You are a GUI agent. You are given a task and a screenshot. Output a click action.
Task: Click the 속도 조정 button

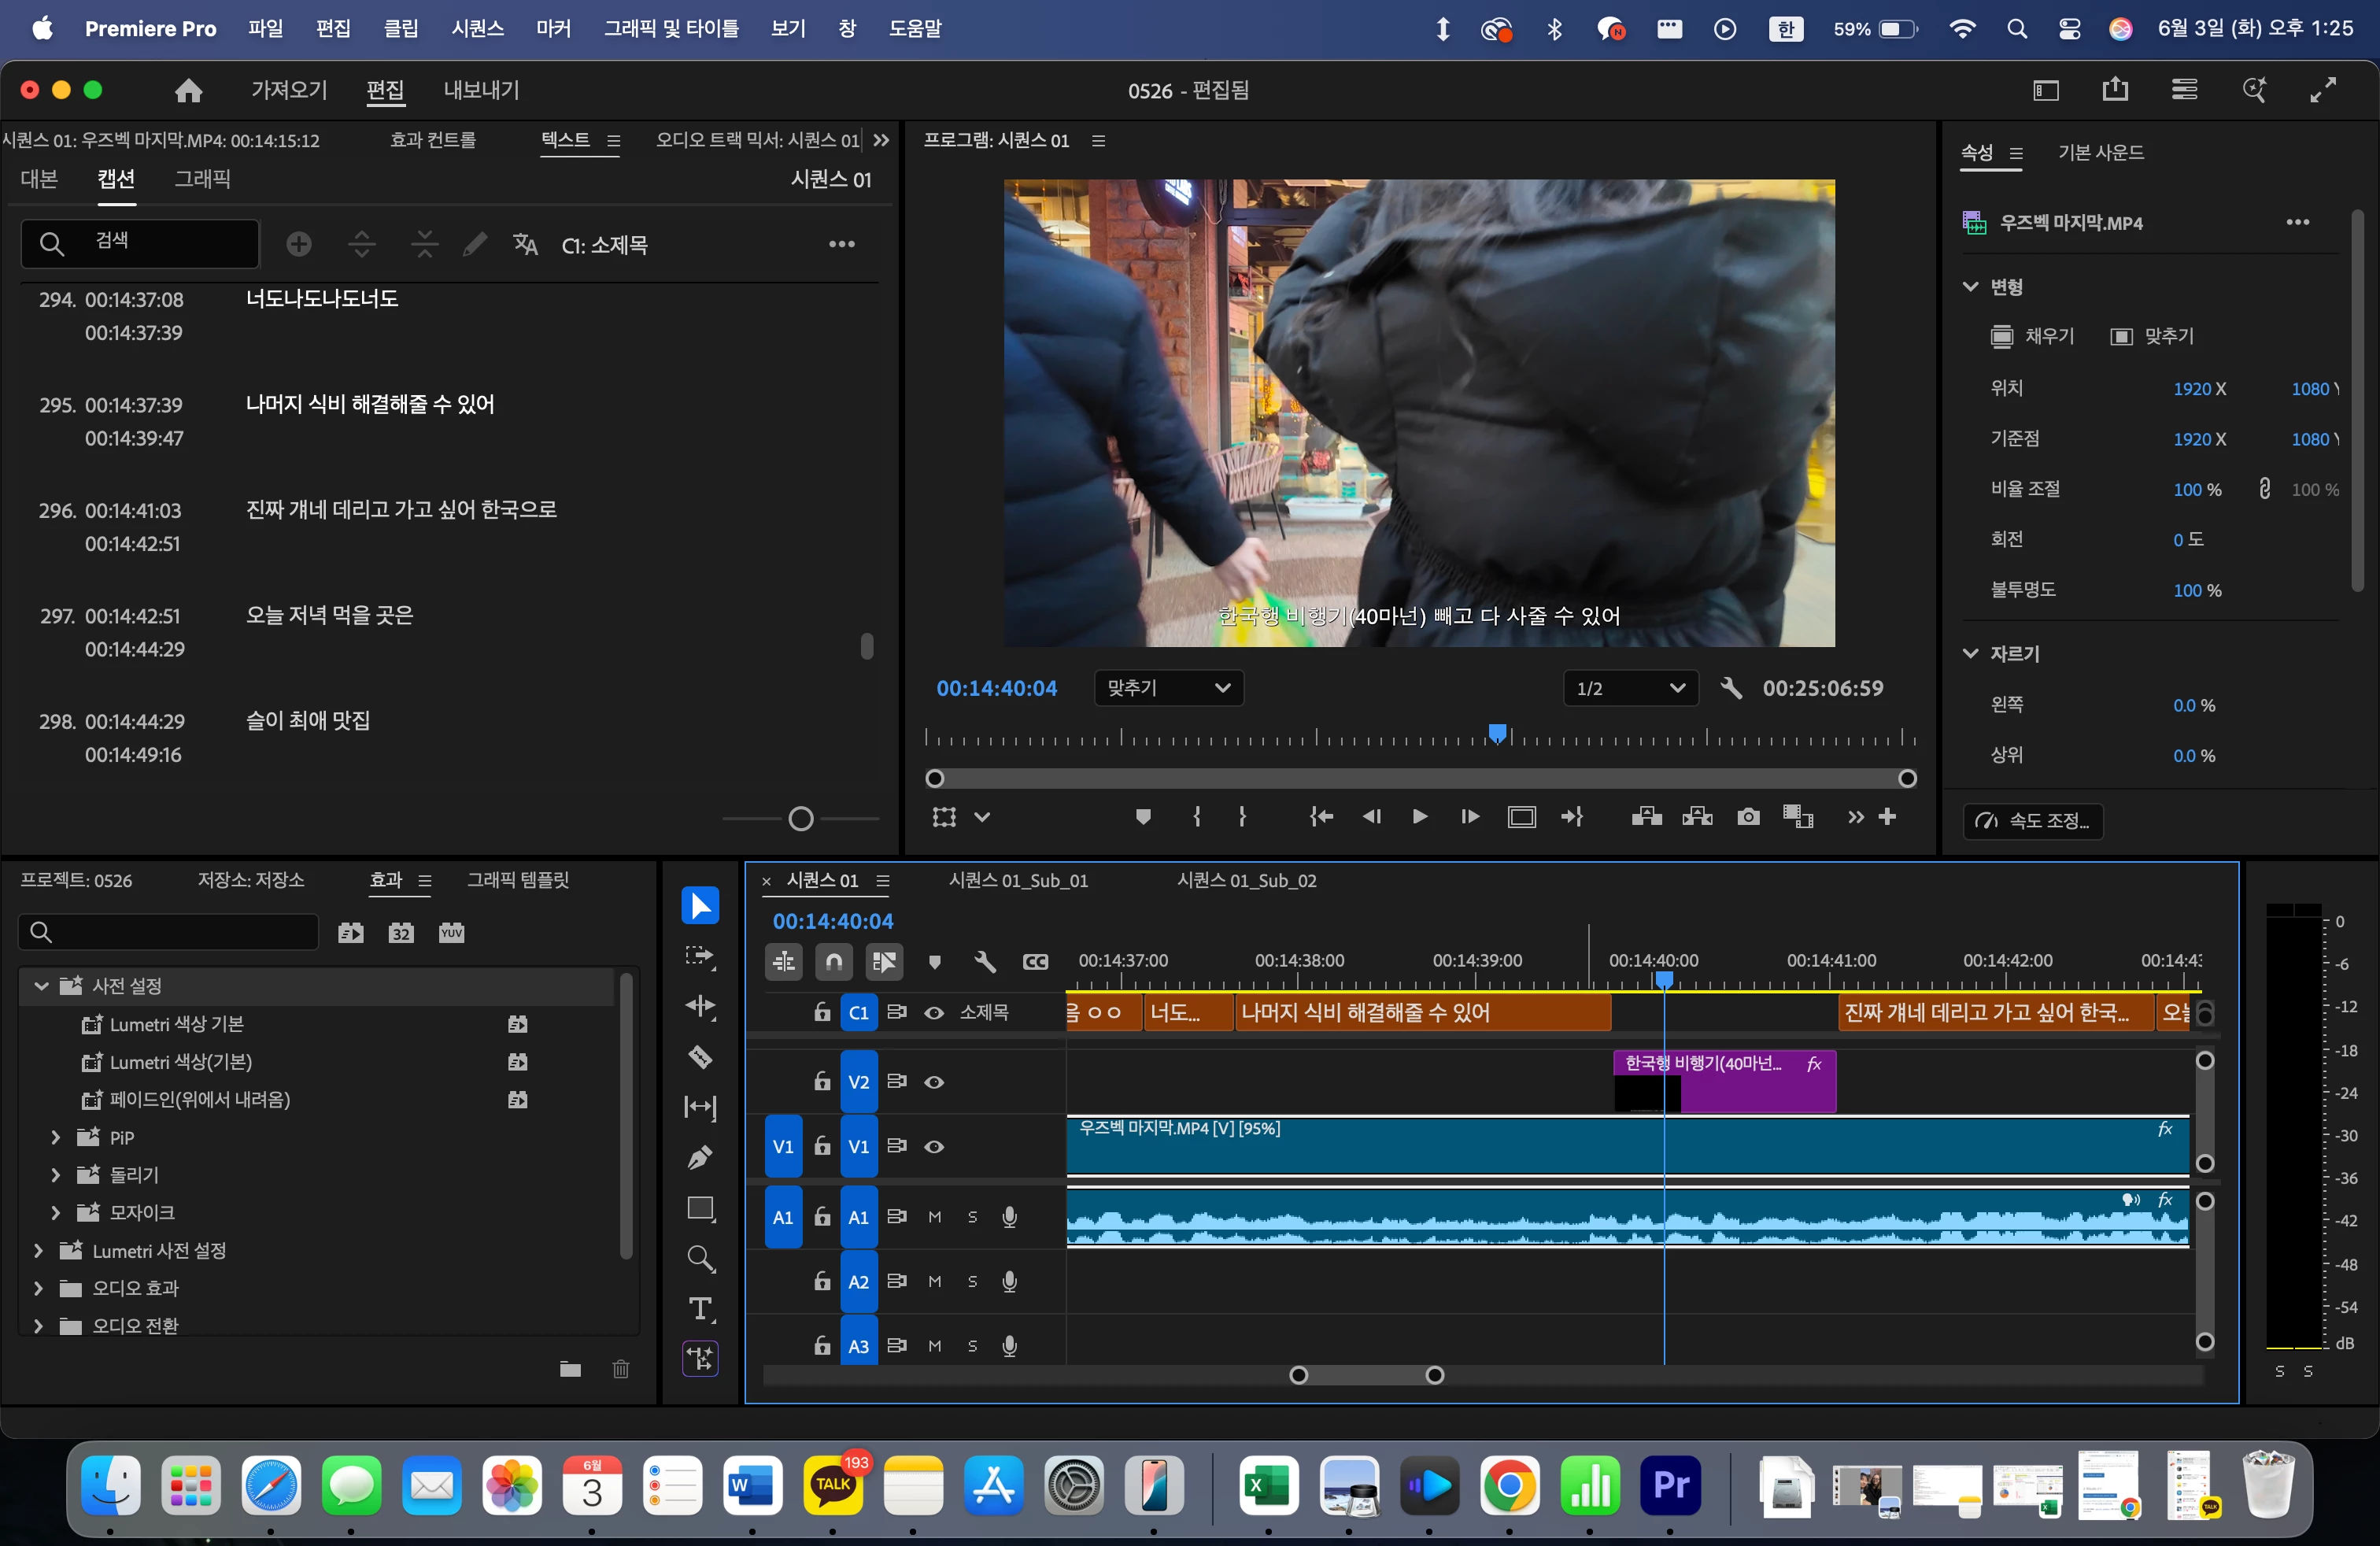point(2033,821)
